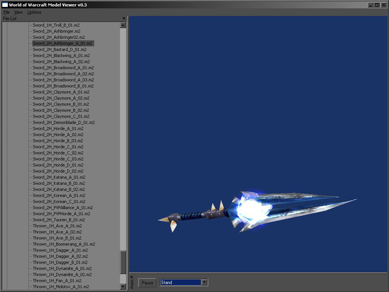Select Sword_2H_Broadsword_A_02.m2
The width and height of the screenshot is (389, 292).
[x=63, y=74]
